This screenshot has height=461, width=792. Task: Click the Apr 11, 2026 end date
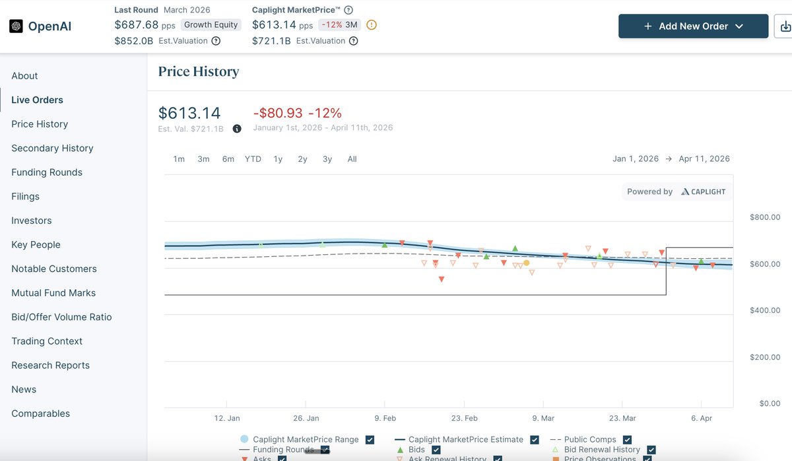pyautogui.click(x=704, y=159)
